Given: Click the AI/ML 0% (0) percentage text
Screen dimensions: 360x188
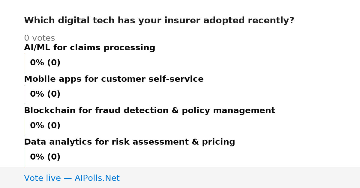Looking at the screenshot, I should 45,63.
